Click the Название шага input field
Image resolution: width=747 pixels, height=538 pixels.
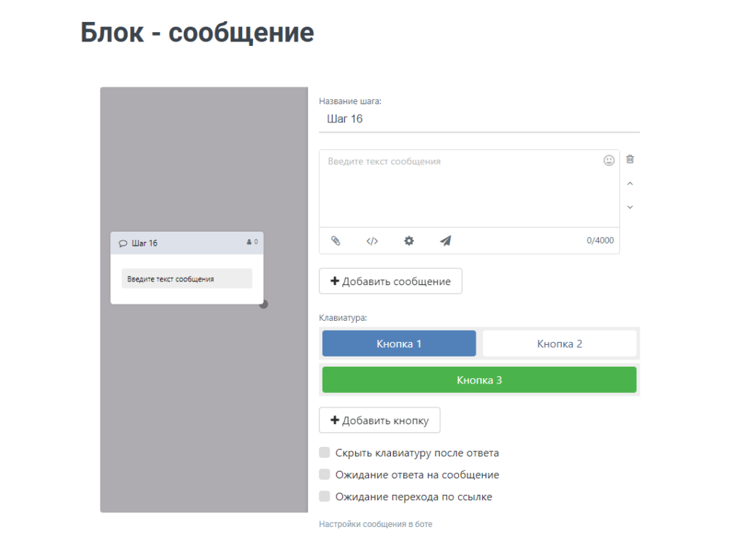pyautogui.click(x=479, y=119)
